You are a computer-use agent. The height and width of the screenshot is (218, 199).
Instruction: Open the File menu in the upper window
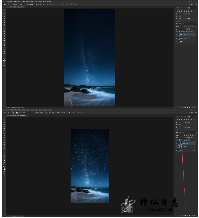pos(8,1)
